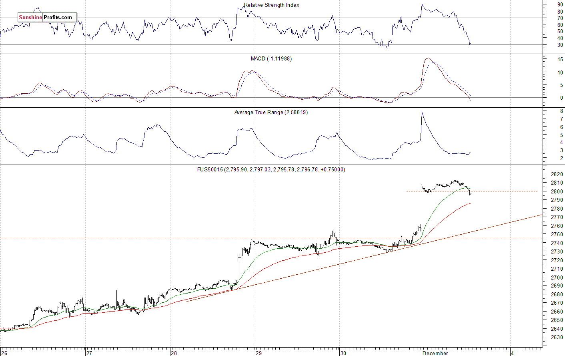Click the December date axis label

pyautogui.click(x=435, y=353)
